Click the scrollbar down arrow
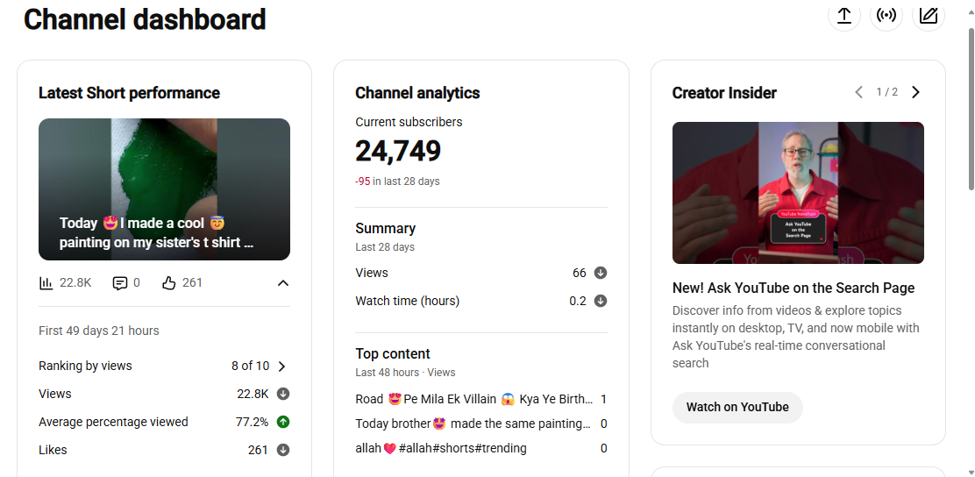The height and width of the screenshot is (477, 975). pos(971,472)
